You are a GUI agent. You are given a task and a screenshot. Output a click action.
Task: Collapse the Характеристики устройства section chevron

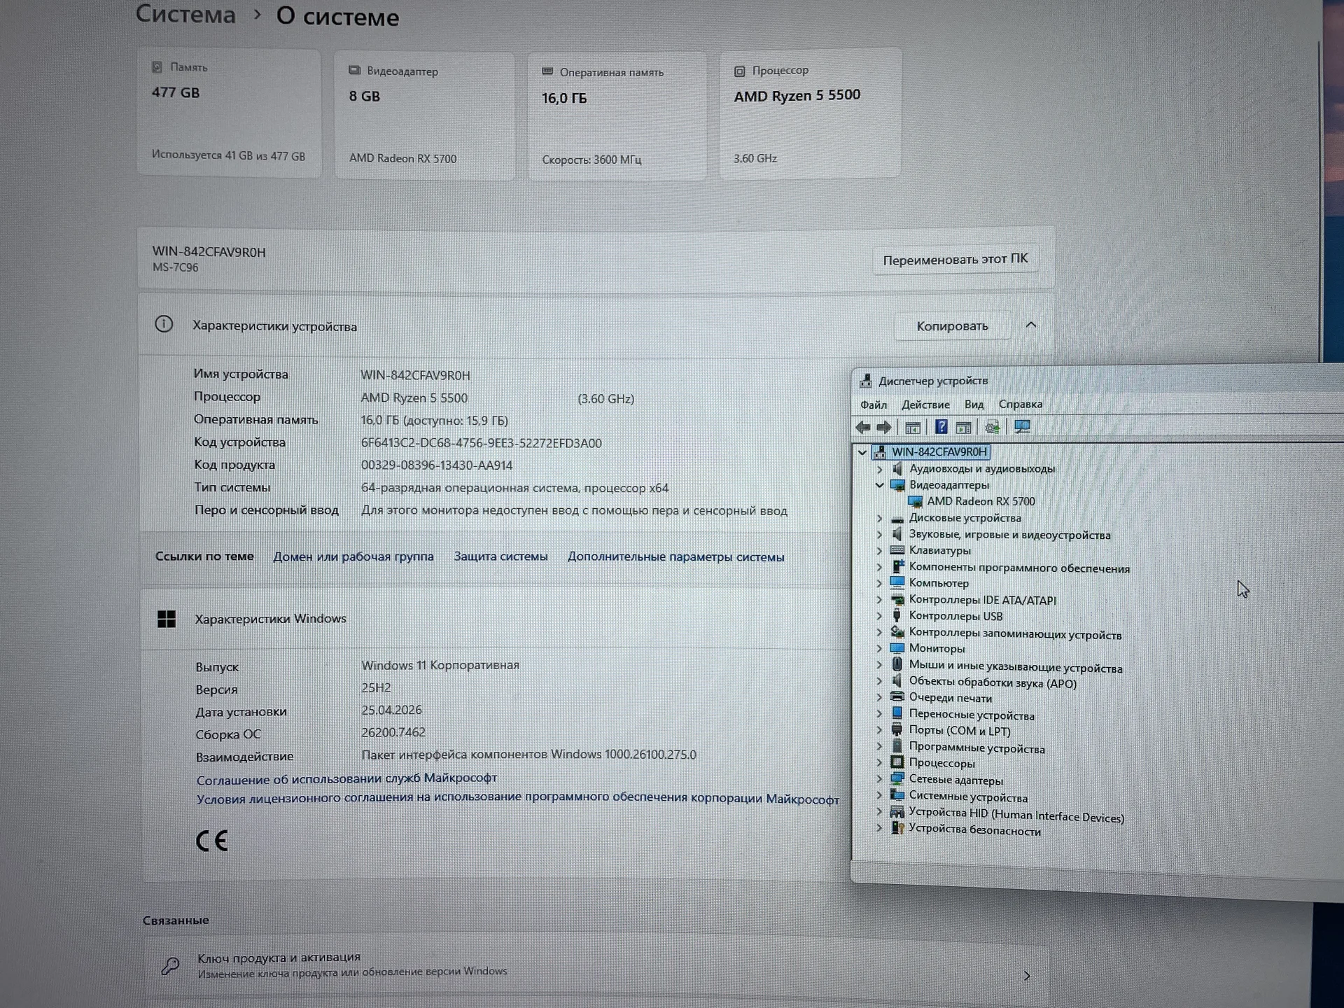pos(1031,325)
